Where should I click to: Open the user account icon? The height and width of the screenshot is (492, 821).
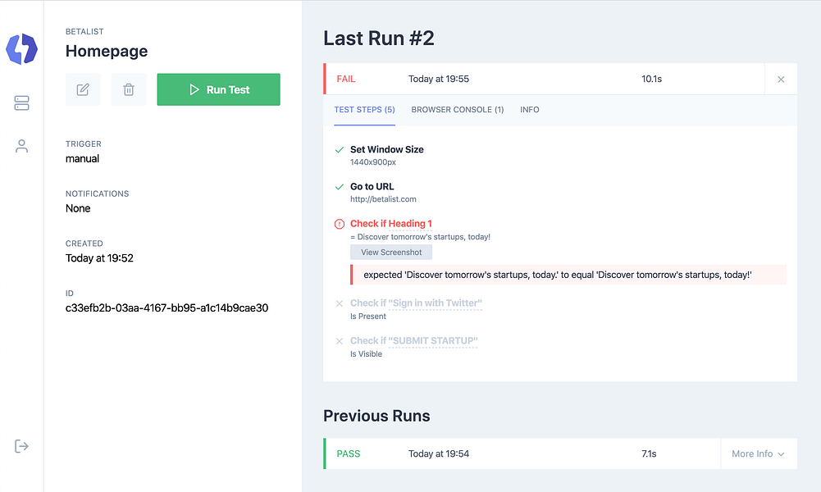coord(21,146)
